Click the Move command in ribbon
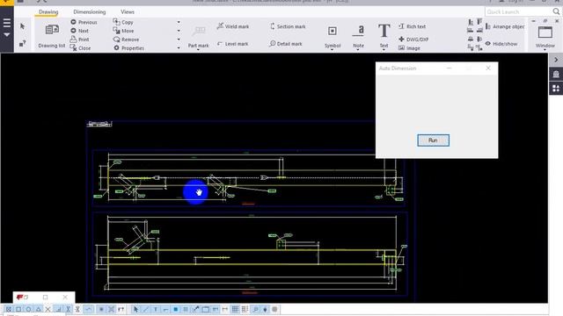Viewport: 563px width, 316px height. click(123, 31)
